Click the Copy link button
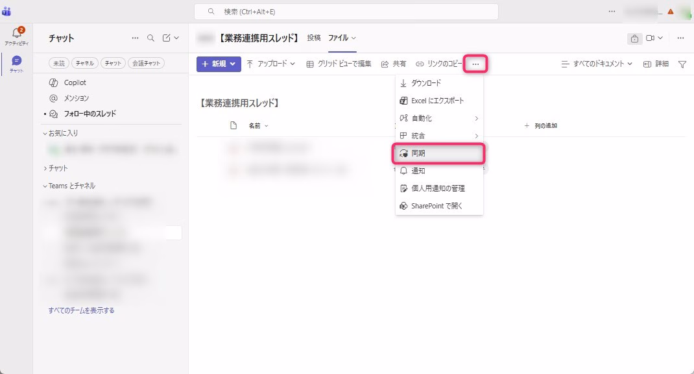This screenshot has width=694, height=374. pos(439,64)
